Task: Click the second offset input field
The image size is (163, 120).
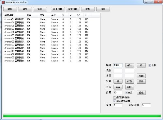Action: [x=129, y=71]
